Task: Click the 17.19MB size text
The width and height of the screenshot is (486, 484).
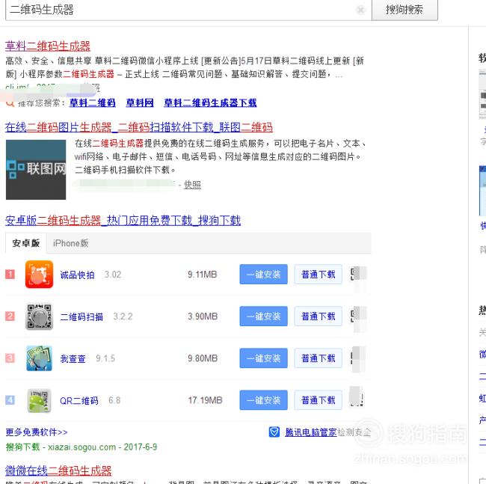Action: coord(205,400)
